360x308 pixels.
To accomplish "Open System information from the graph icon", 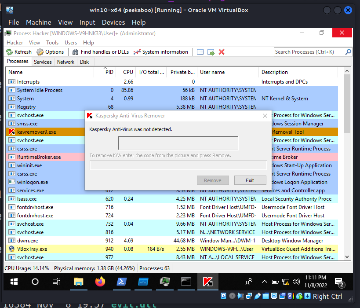I will pyautogui.click(x=137, y=52).
